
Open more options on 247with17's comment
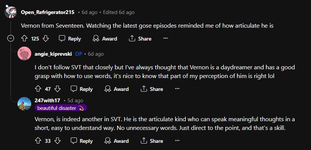coord(177,141)
